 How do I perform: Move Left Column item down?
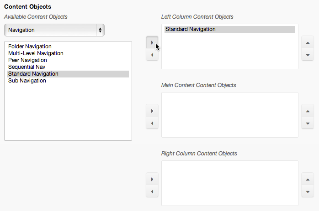tap(308, 55)
